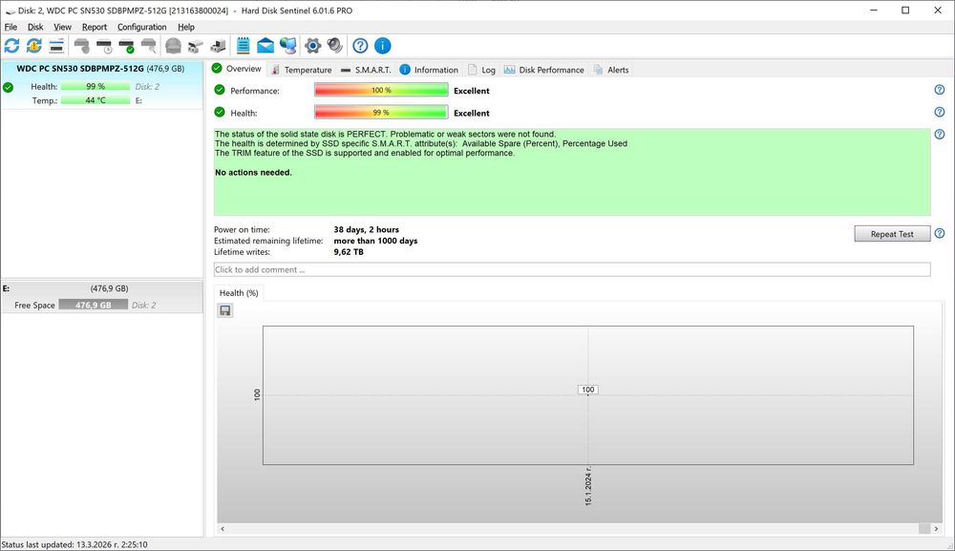Screen dimensions: 955x551
Task: Click the disk list panel toolbar icon
Action: coord(56,46)
